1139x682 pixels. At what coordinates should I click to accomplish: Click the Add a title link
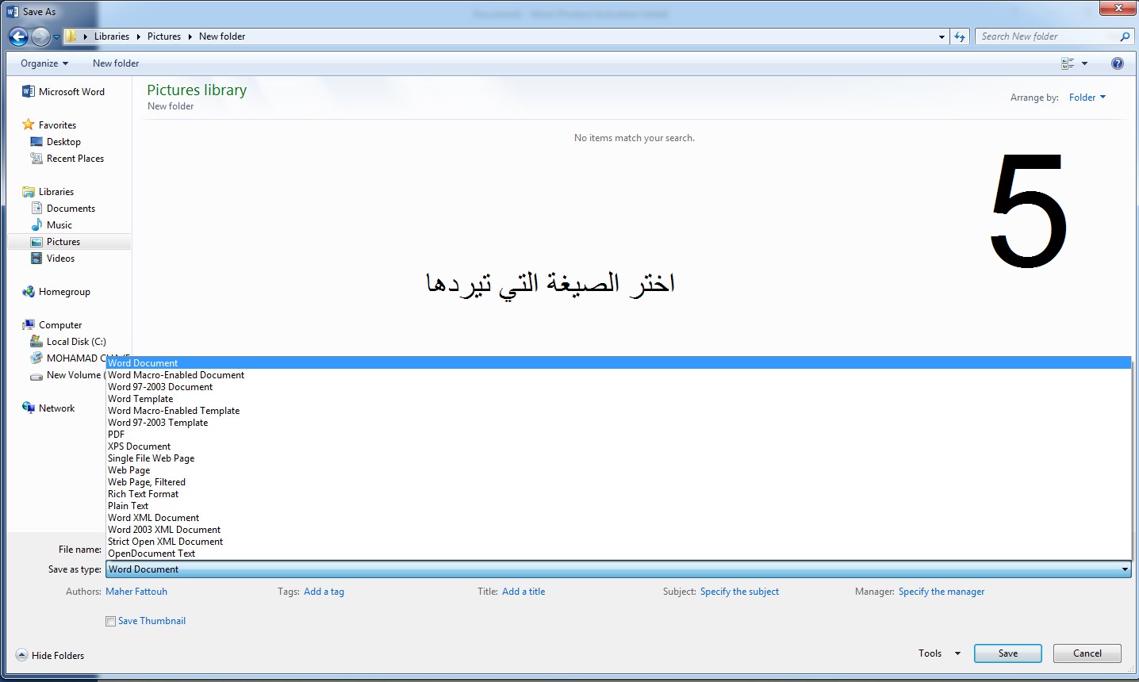click(x=523, y=592)
